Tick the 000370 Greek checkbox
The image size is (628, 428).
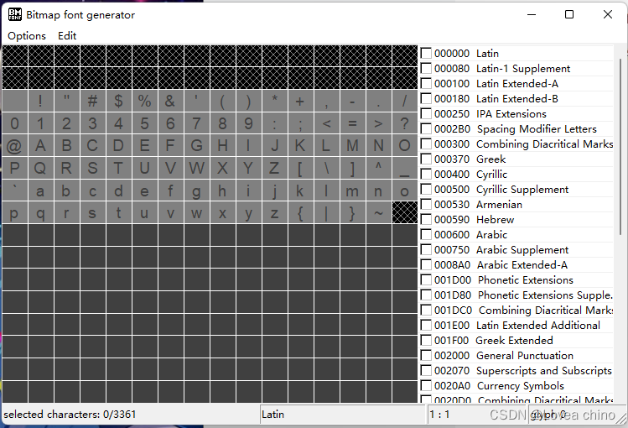[x=426, y=159]
